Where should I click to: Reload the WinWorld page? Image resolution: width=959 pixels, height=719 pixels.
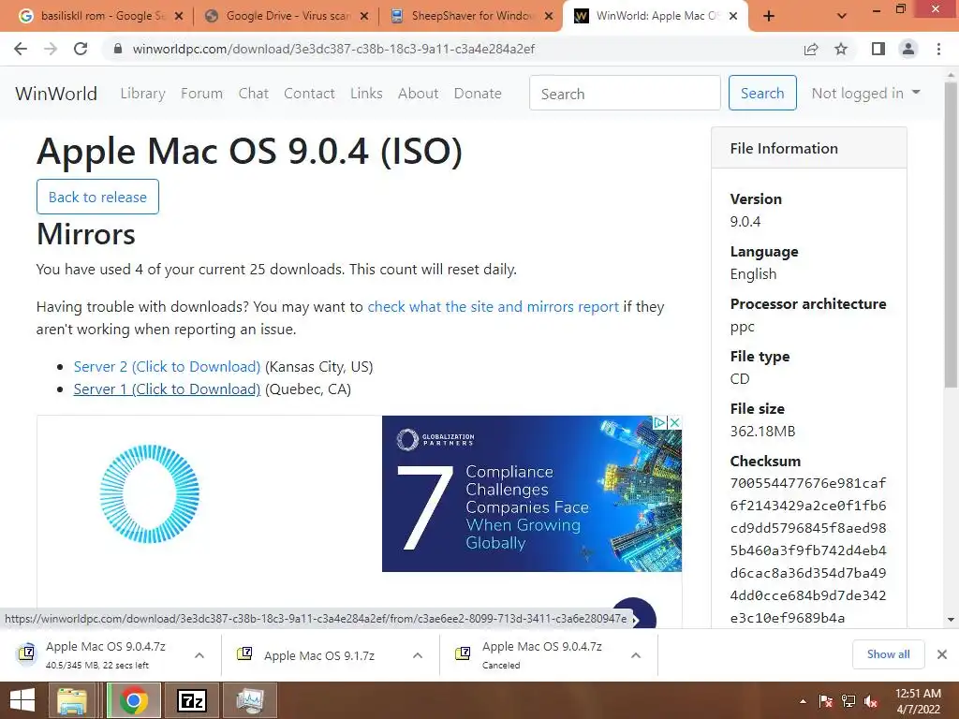coord(81,49)
